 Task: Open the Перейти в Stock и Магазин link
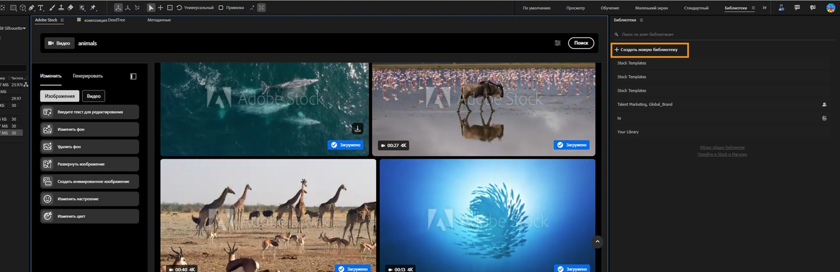(x=722, y=154)
